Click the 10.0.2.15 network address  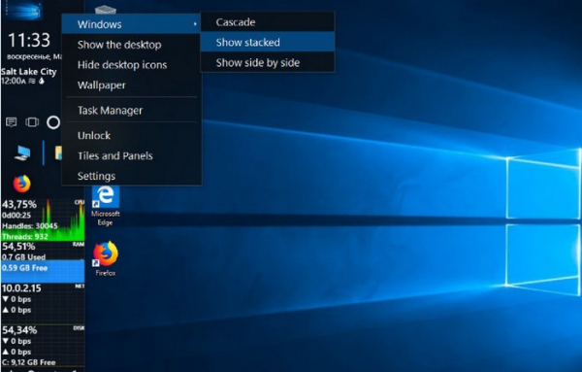tap(21, 288)
